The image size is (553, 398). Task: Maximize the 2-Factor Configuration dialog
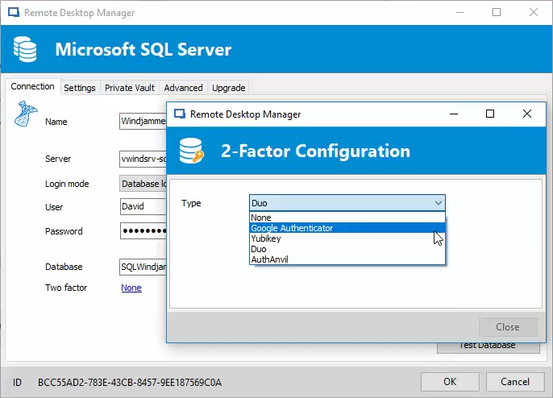coord(490,114)
